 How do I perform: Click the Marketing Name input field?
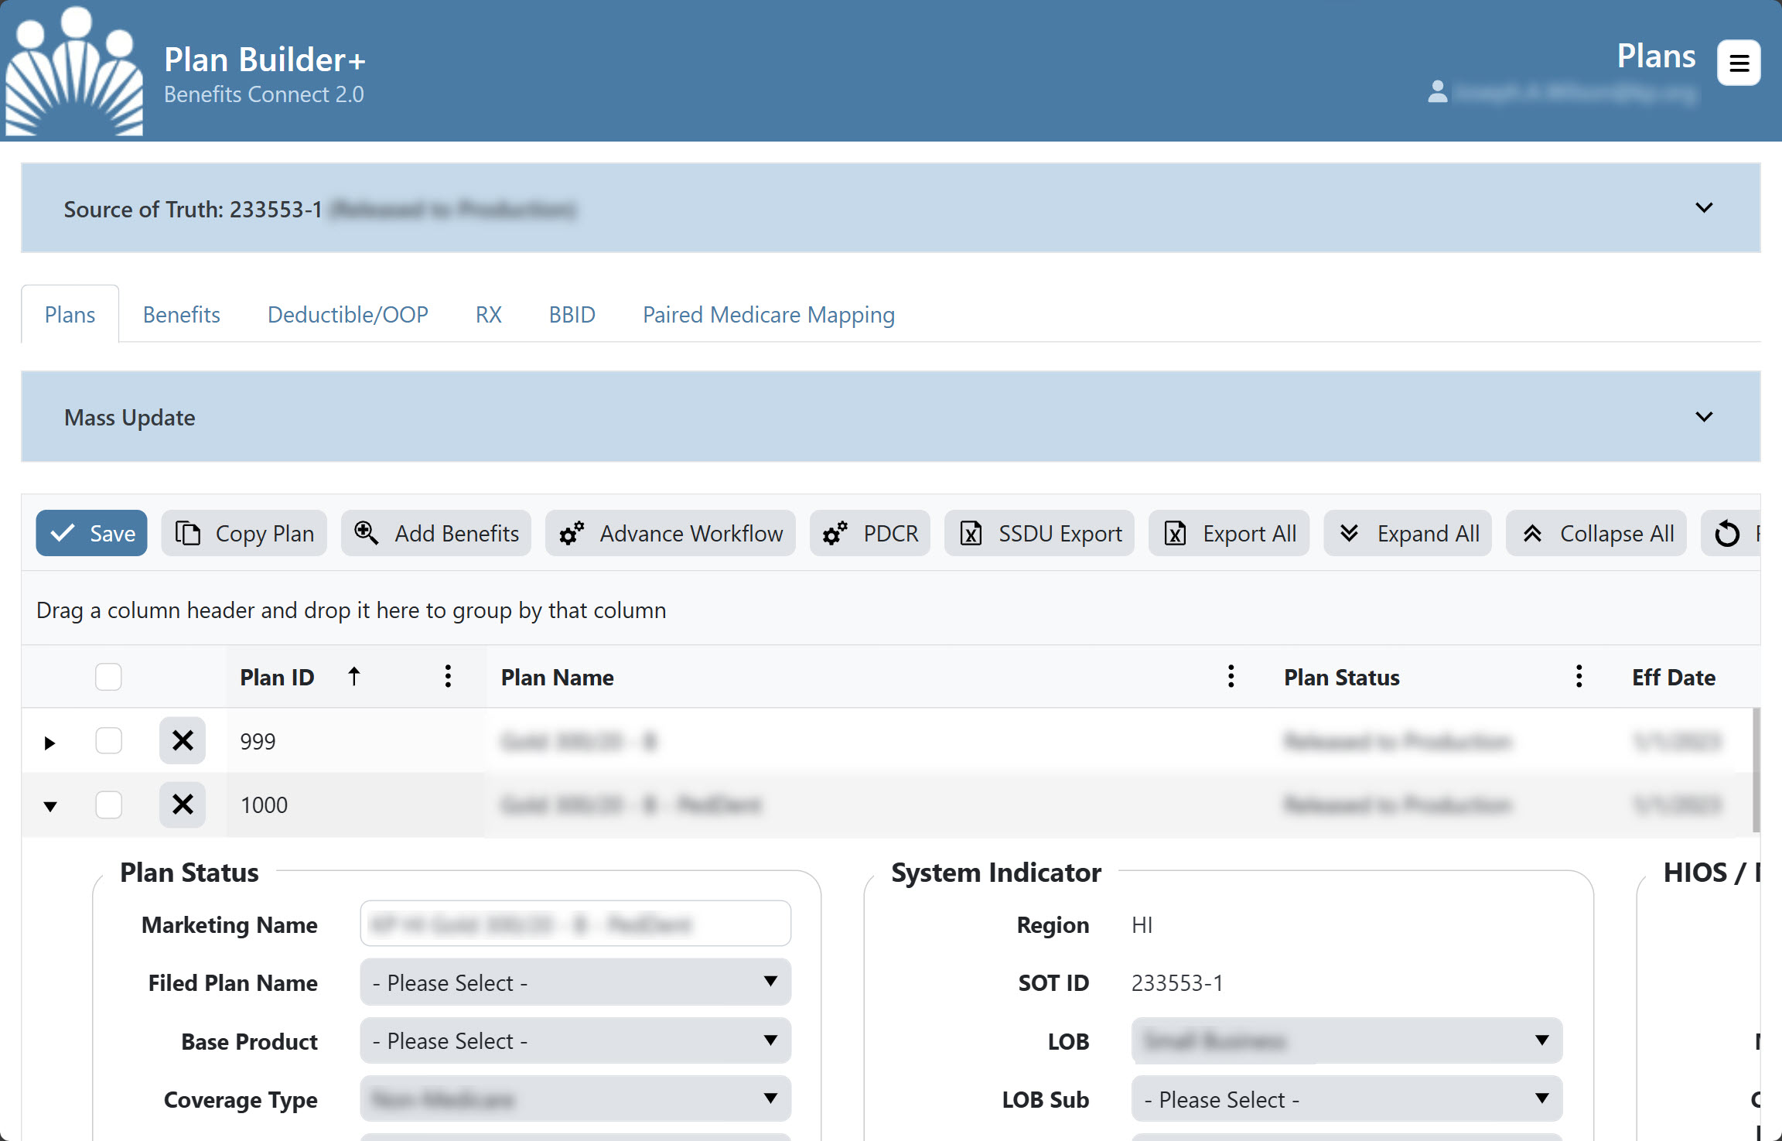point(574,924)
